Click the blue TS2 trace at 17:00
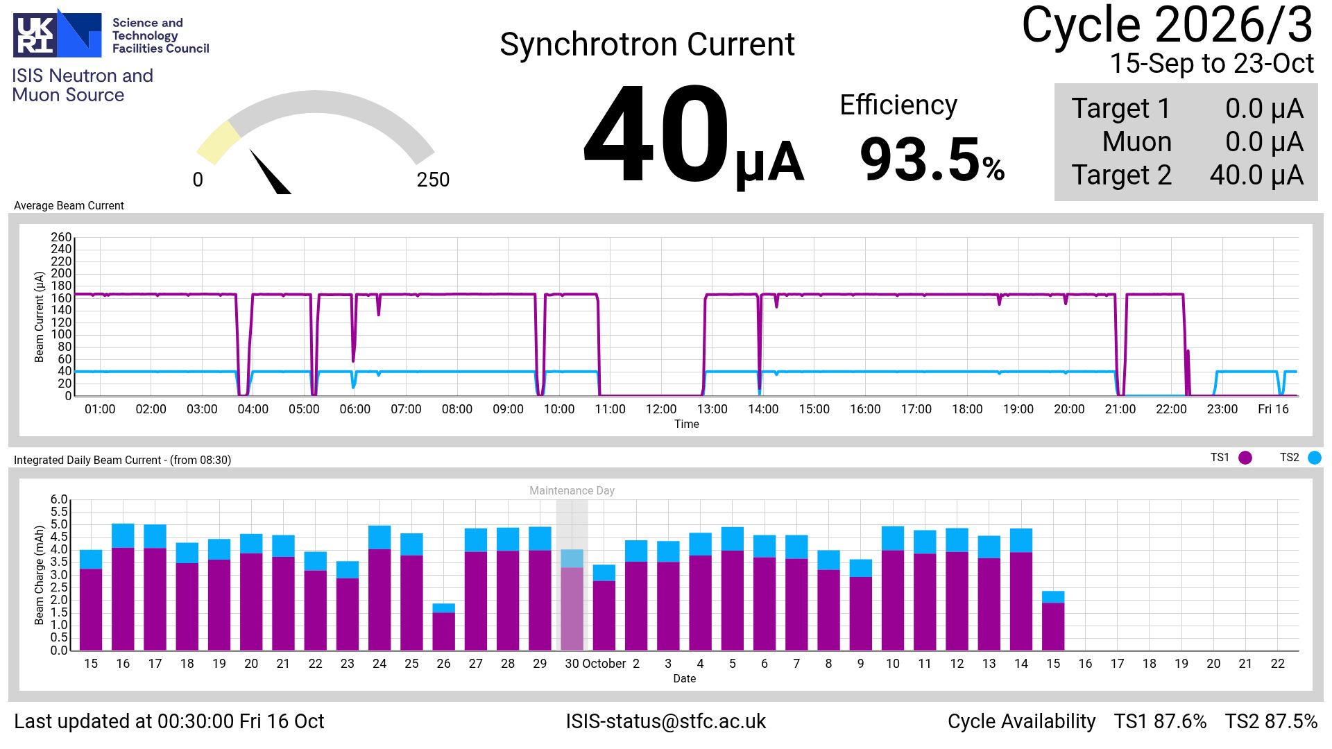Viewport: 1332px width, 749px height. [x=916, y=372]
